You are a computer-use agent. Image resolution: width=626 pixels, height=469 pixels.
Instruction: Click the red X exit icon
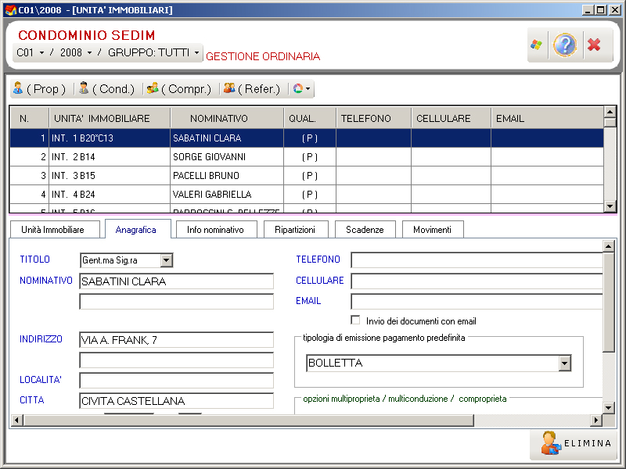pyautogui.click(x=594, y=45)
